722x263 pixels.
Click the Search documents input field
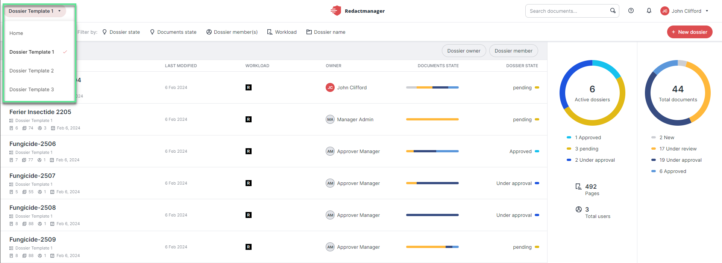click(568, 11)
